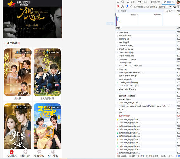Viewport: 180px width, 159px height.
Task: Toggle device emulation icon in DevTools
Action: pyautogui.click(x=123, y=2)
